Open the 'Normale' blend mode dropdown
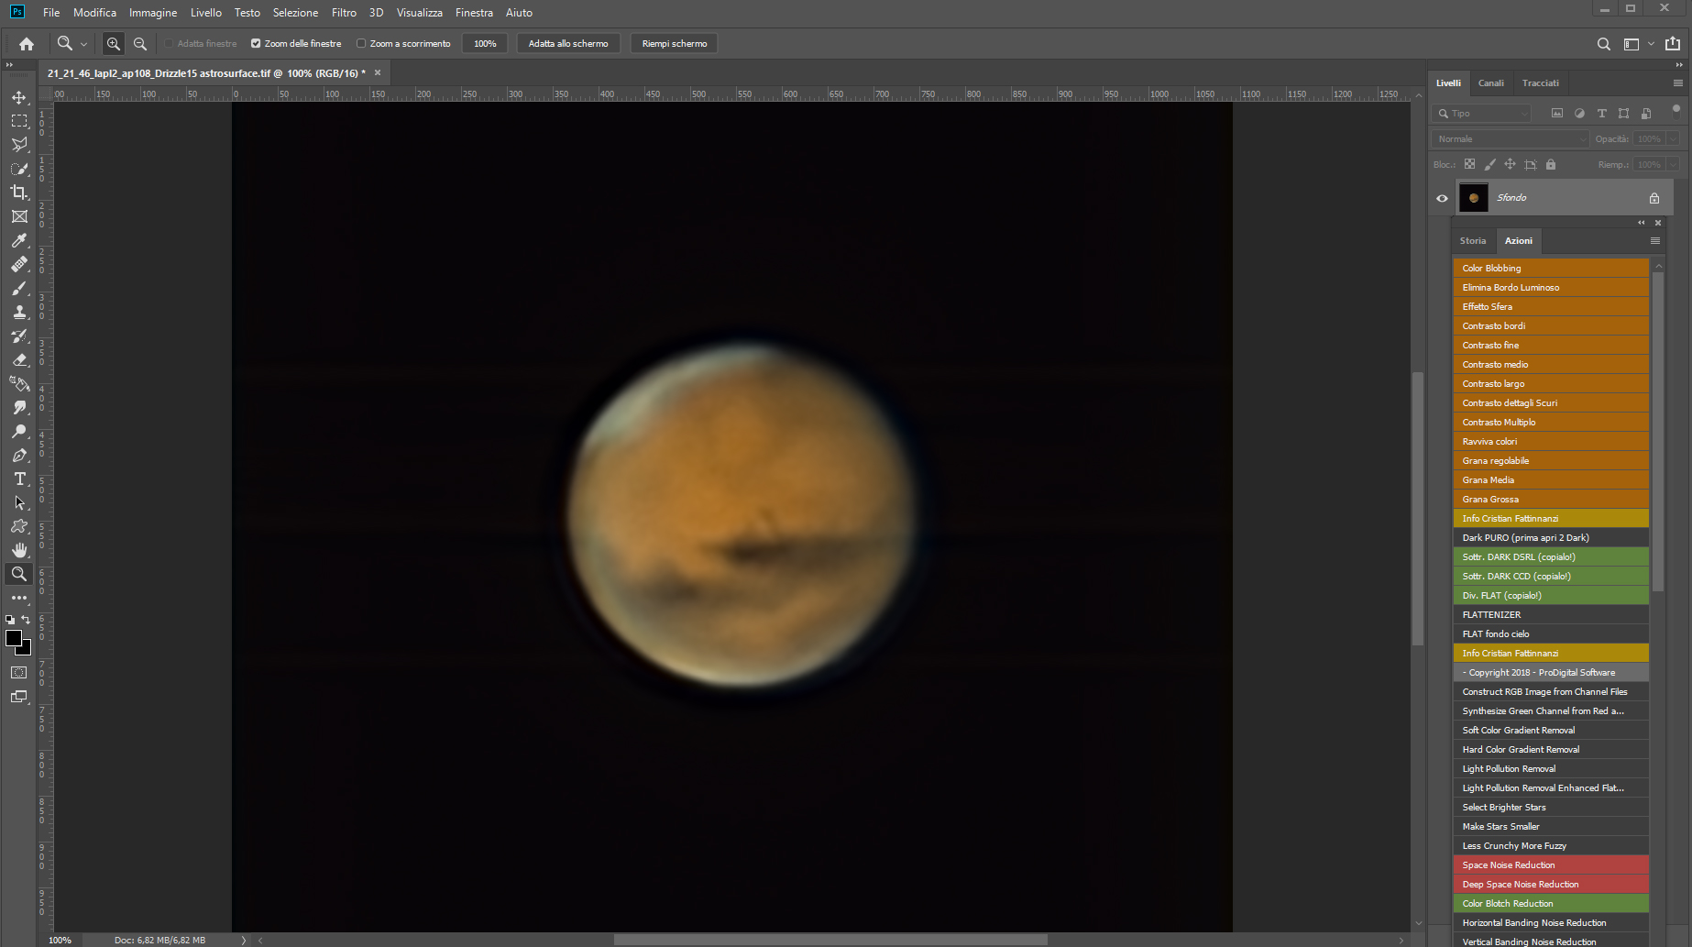 click(x=1510, y=139)
